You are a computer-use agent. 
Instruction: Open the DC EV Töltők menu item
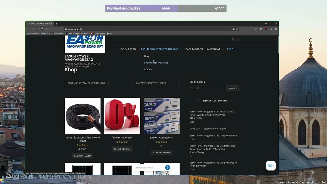pos(129,49)
